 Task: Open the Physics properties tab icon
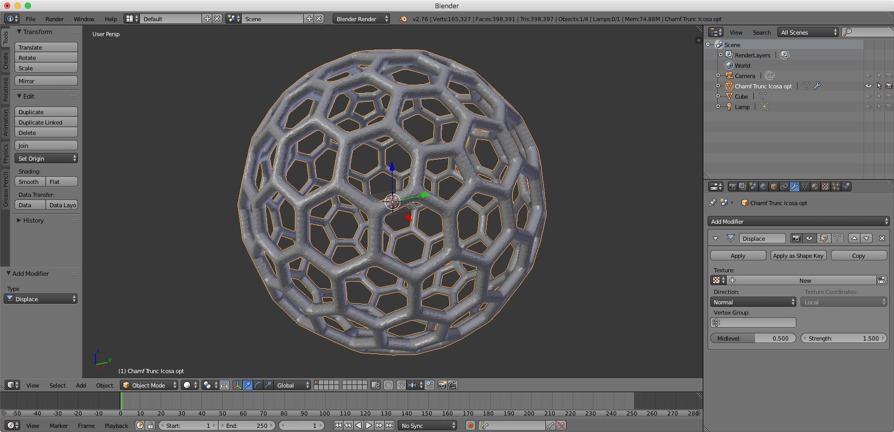tap(846, 187)
